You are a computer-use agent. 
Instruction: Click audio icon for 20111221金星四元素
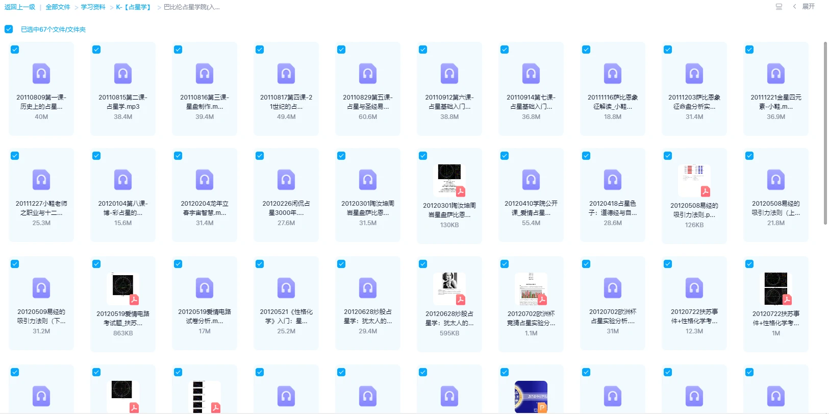tap(775, 74)
